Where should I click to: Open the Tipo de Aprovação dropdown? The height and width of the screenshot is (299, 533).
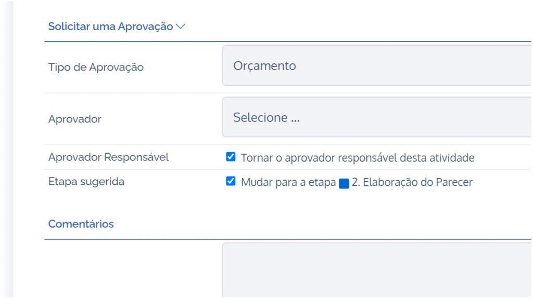377,65
